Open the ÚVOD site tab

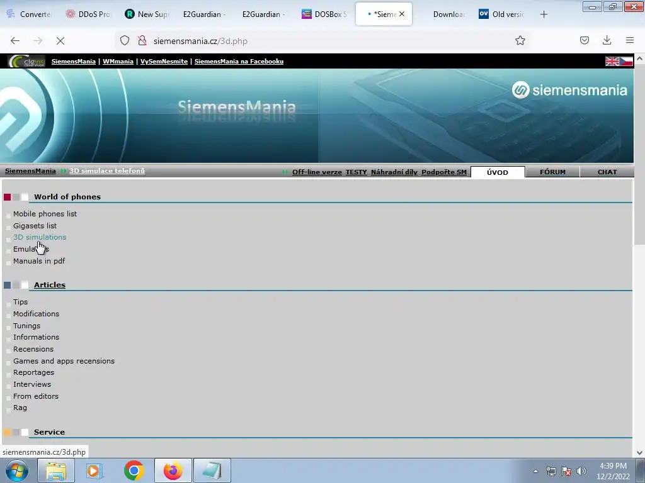pos(498,172)
